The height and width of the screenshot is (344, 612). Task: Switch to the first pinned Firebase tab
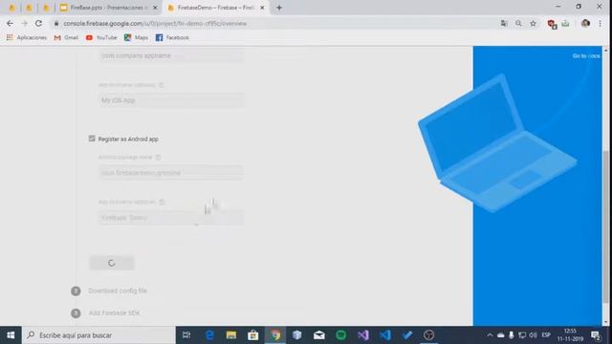tap(11, 8)
